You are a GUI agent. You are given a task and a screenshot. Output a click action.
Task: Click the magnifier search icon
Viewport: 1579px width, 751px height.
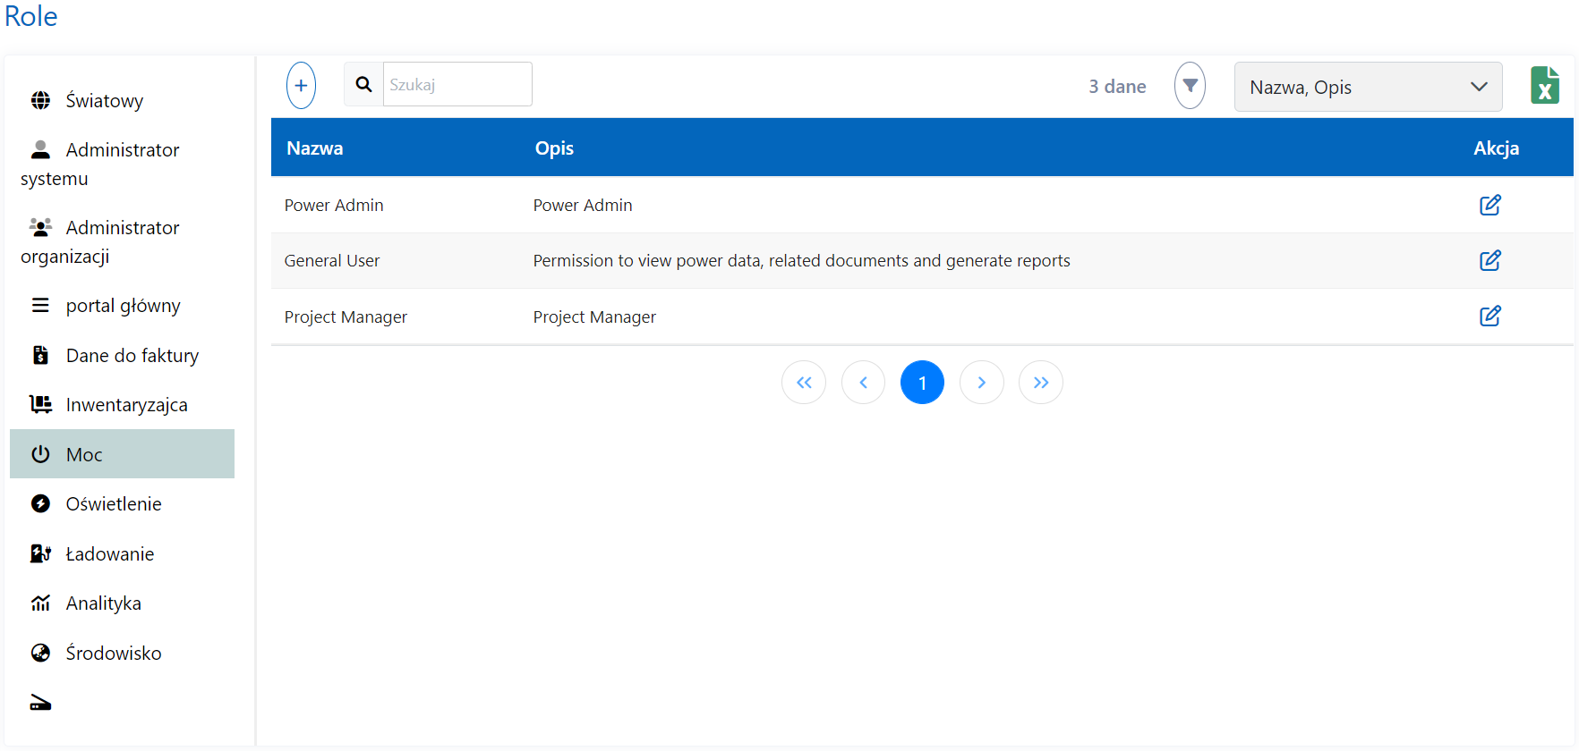[363, 85]
